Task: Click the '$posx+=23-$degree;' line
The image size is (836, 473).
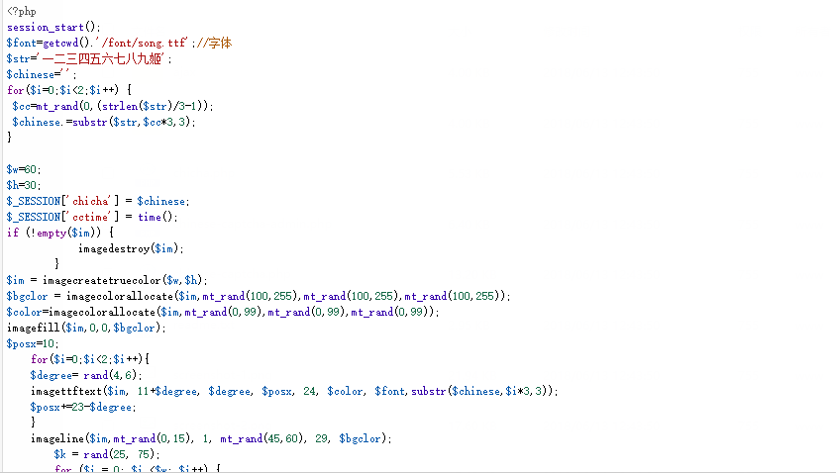Action: (x=83, y=407)
